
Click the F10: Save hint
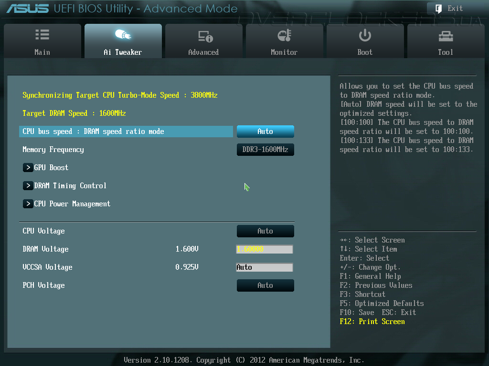click(x=357, y=313)
